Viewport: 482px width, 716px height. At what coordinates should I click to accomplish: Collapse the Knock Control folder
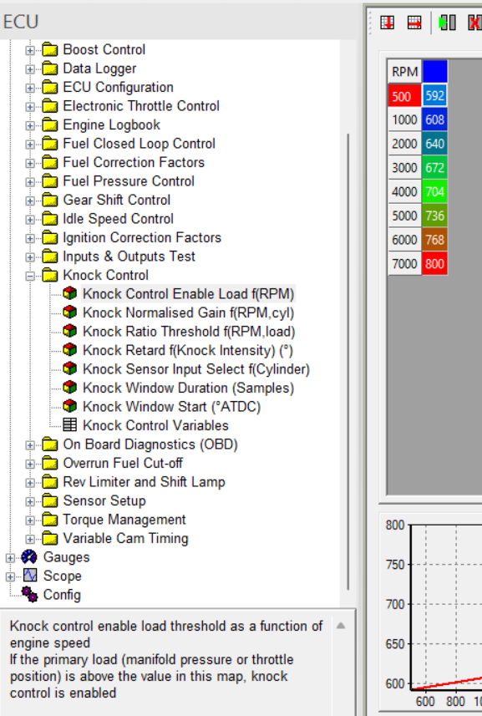[x=30, y=276]
